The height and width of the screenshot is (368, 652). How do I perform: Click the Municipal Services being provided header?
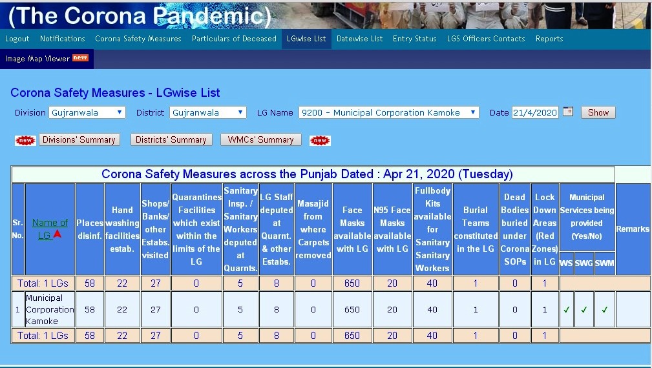(587, 217)
